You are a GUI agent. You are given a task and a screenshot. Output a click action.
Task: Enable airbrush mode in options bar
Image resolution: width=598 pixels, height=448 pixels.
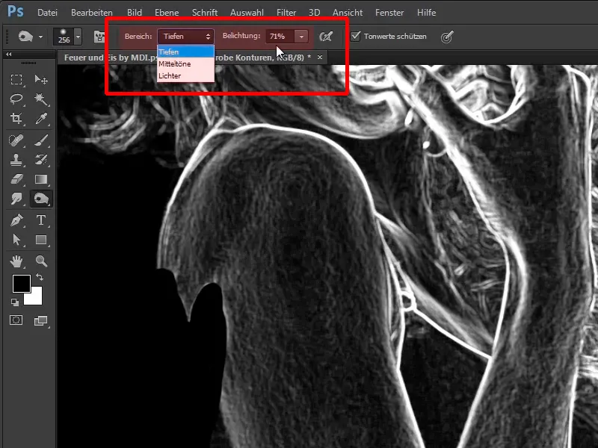click(326, 37)
